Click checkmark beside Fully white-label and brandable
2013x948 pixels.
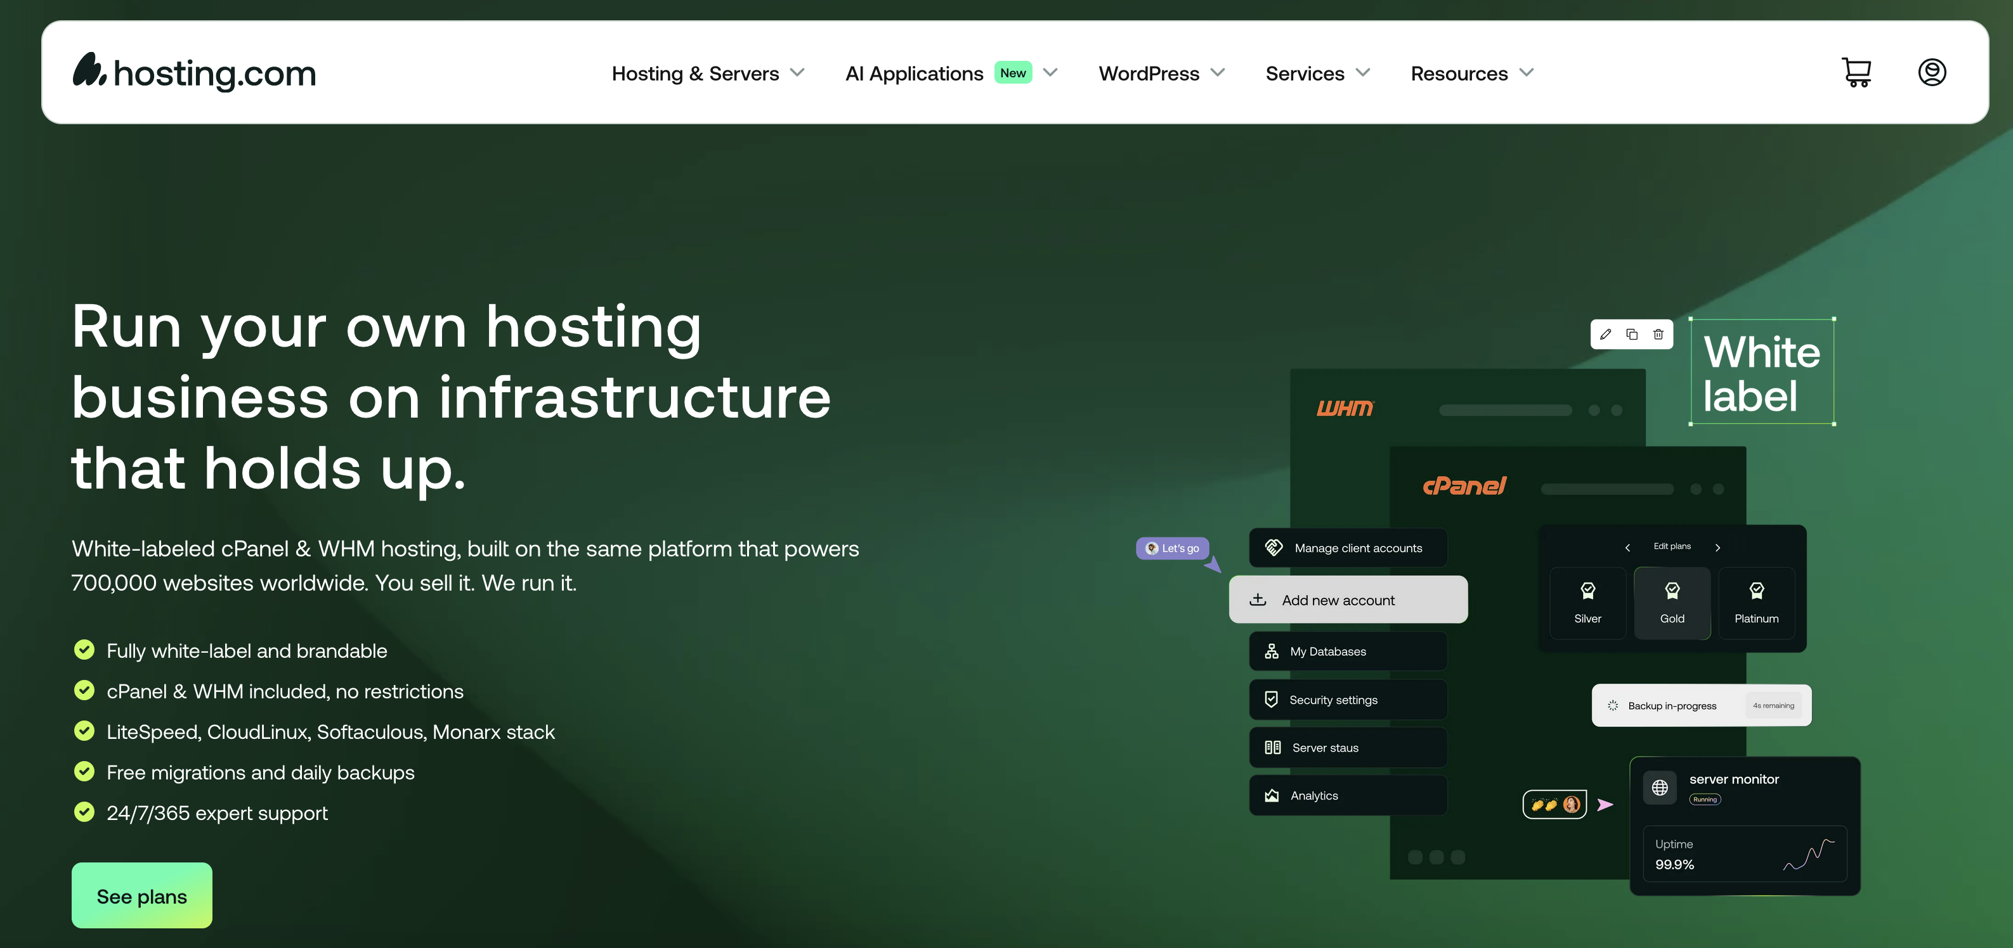84,650
